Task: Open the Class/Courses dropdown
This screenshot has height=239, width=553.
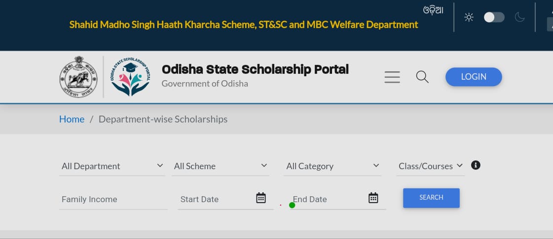Action: click(431, 166)
